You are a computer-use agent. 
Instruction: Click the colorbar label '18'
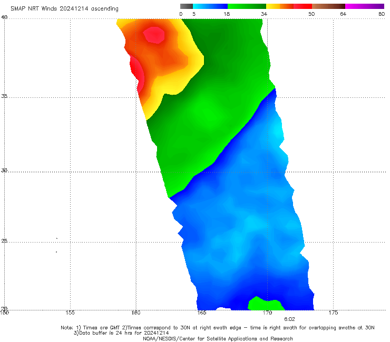227,14
